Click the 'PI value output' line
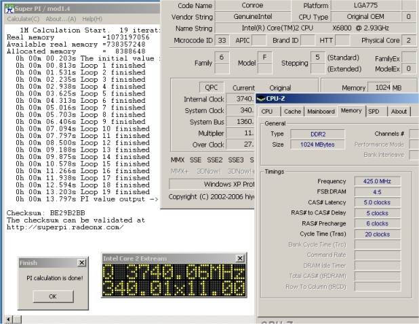The image size is (419, 324). click(x=87, y=199)
